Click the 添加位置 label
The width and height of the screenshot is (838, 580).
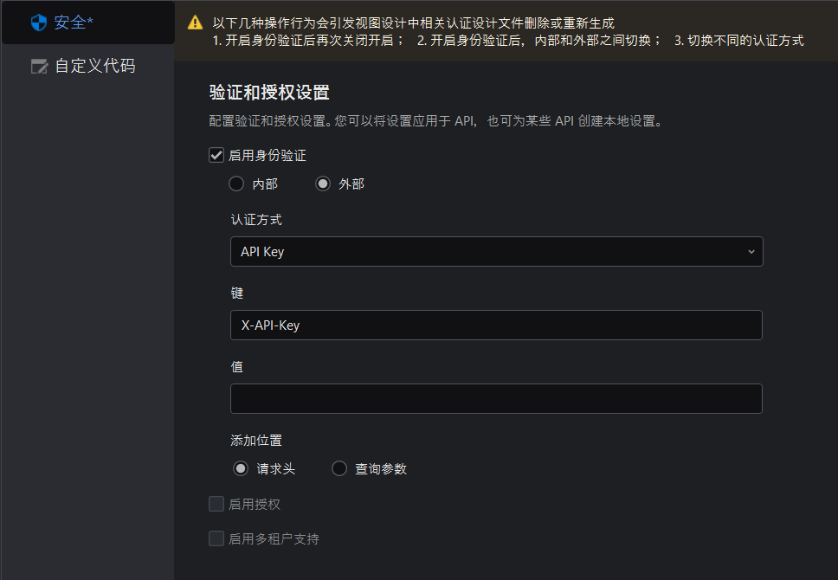(x=255, y=440)
